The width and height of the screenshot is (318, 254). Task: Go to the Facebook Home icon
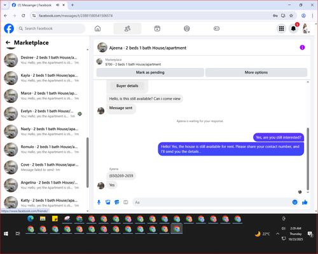97,29
